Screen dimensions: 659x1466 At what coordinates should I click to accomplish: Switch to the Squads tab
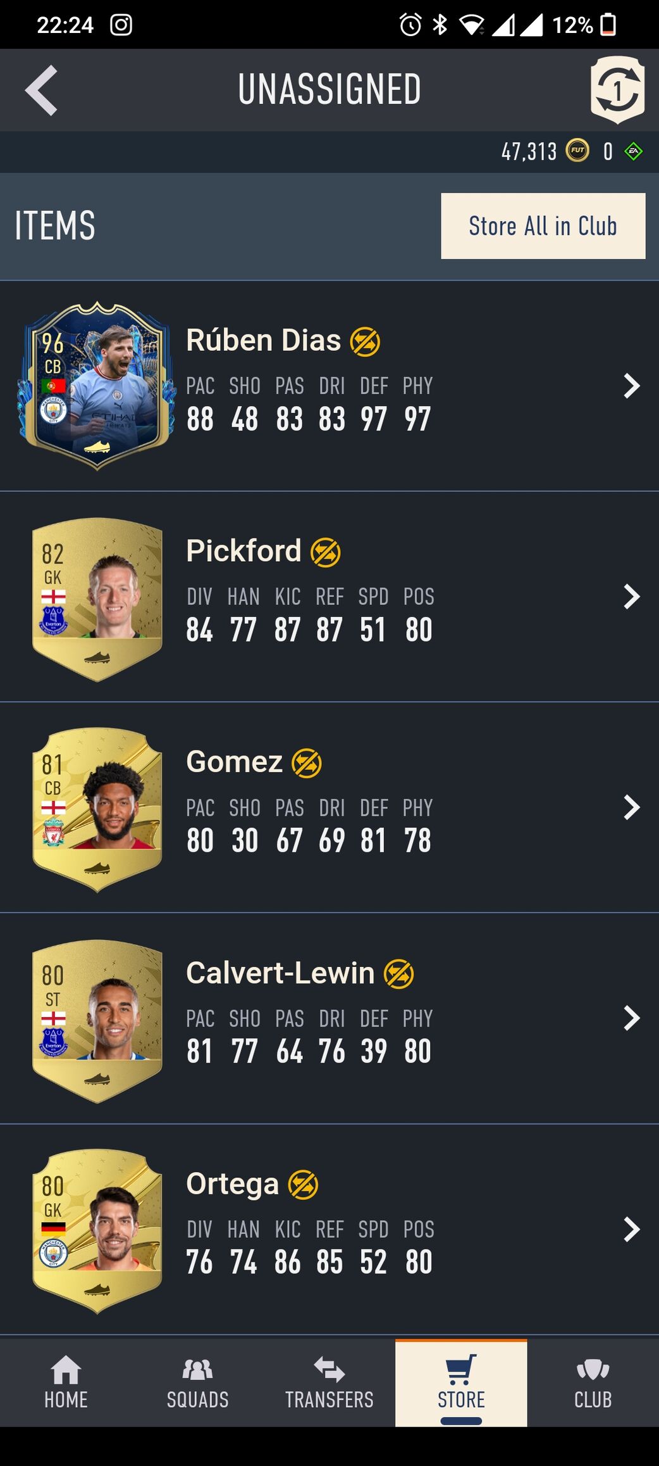click(198, 1382)
